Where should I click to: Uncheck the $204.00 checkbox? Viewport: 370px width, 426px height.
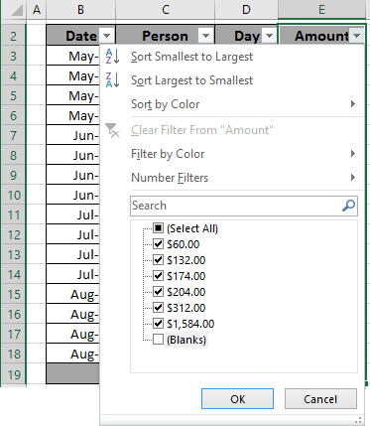(158, 292)
